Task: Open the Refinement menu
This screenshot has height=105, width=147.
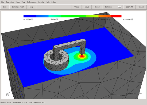Action: point(32,2)
